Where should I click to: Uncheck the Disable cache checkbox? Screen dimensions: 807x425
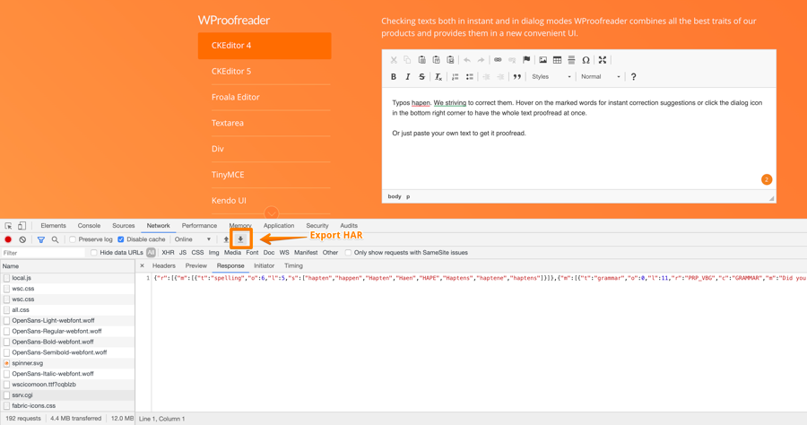coord(121,239)
